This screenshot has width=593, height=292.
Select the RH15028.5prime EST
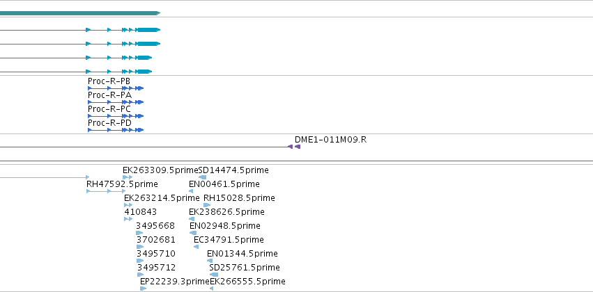(x=239, y=198)
